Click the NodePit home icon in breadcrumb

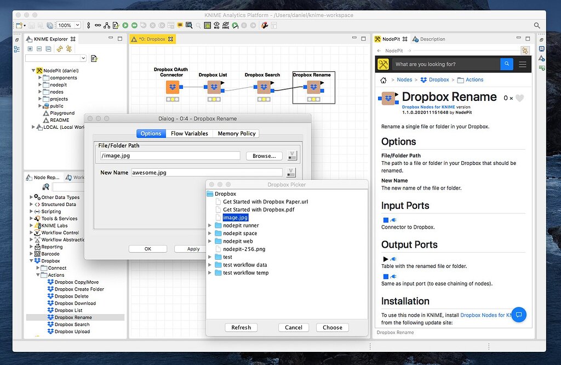click(383, 80)
